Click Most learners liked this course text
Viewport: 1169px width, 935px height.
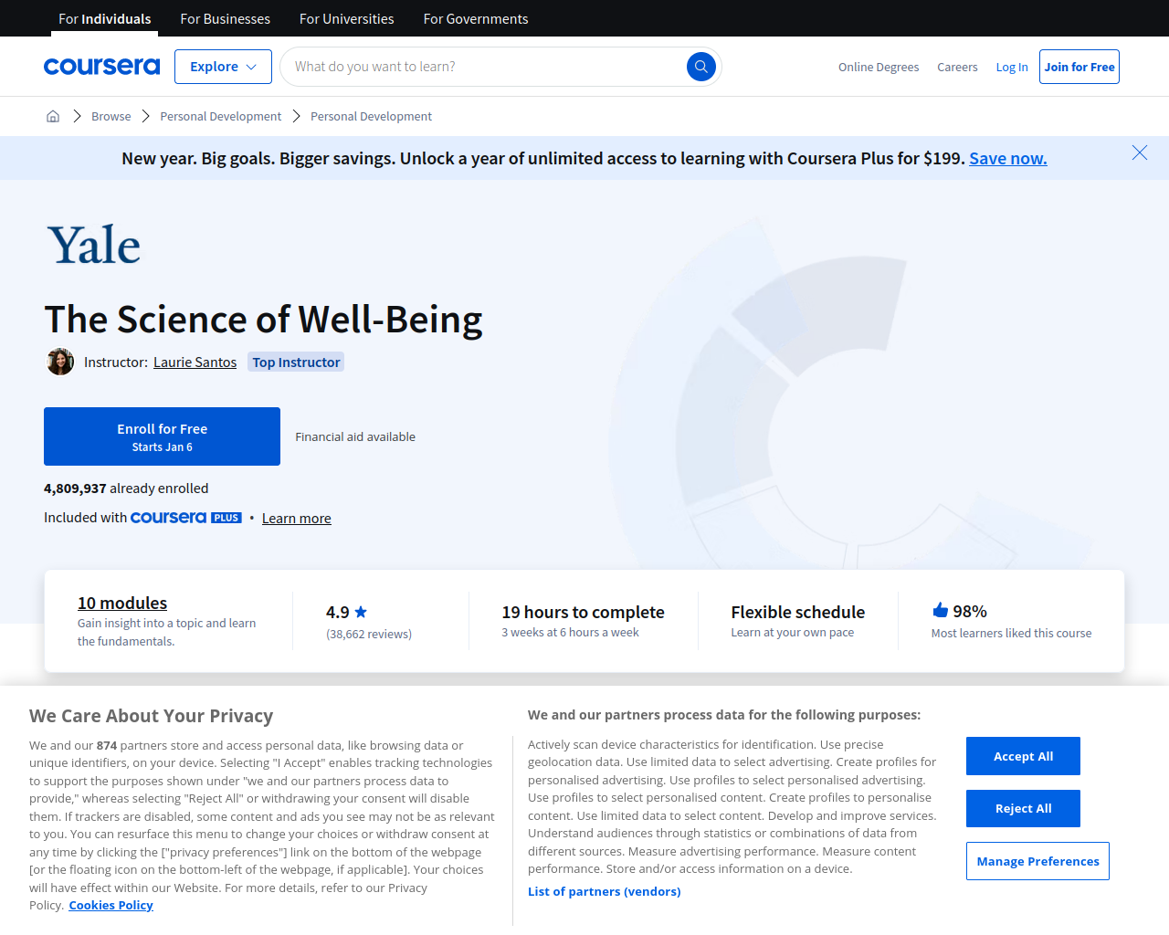coord(1011,633)
